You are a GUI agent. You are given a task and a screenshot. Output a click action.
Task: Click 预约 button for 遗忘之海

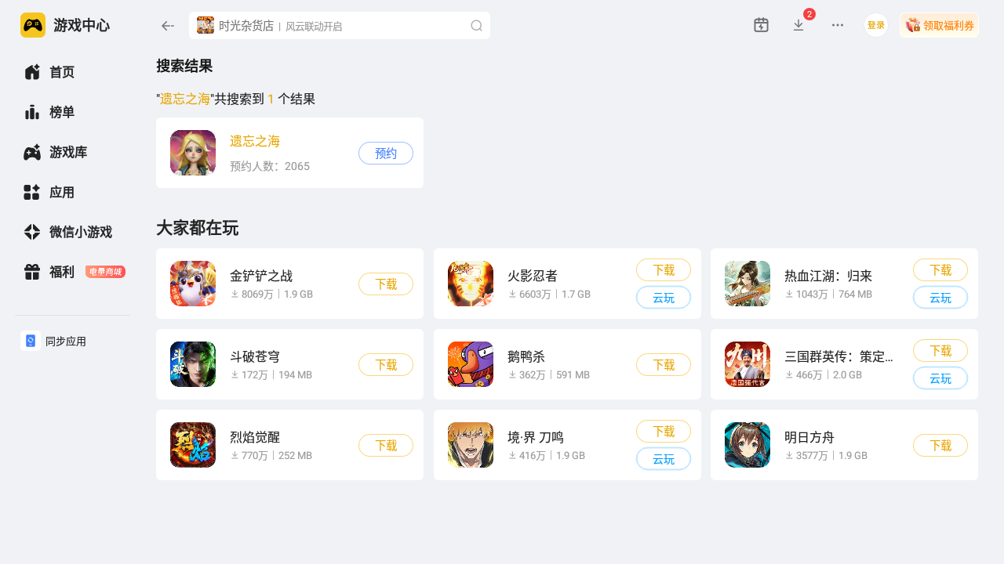click(386, 154)
